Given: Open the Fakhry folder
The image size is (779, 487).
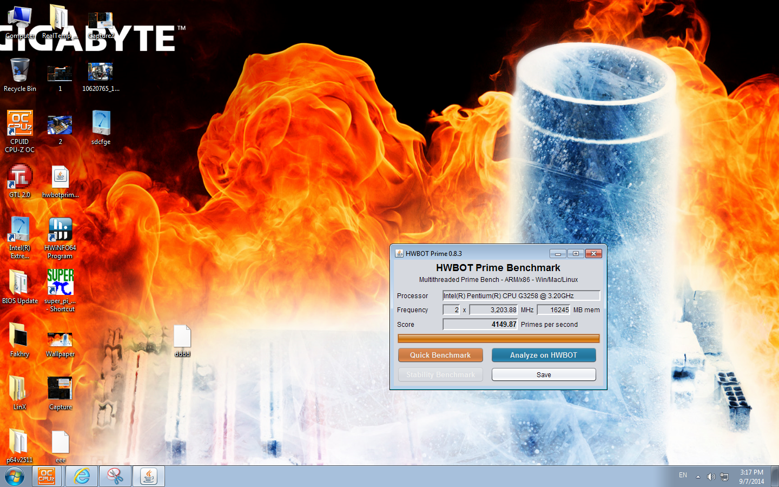Looking at the screenshot, I should 19,340.
